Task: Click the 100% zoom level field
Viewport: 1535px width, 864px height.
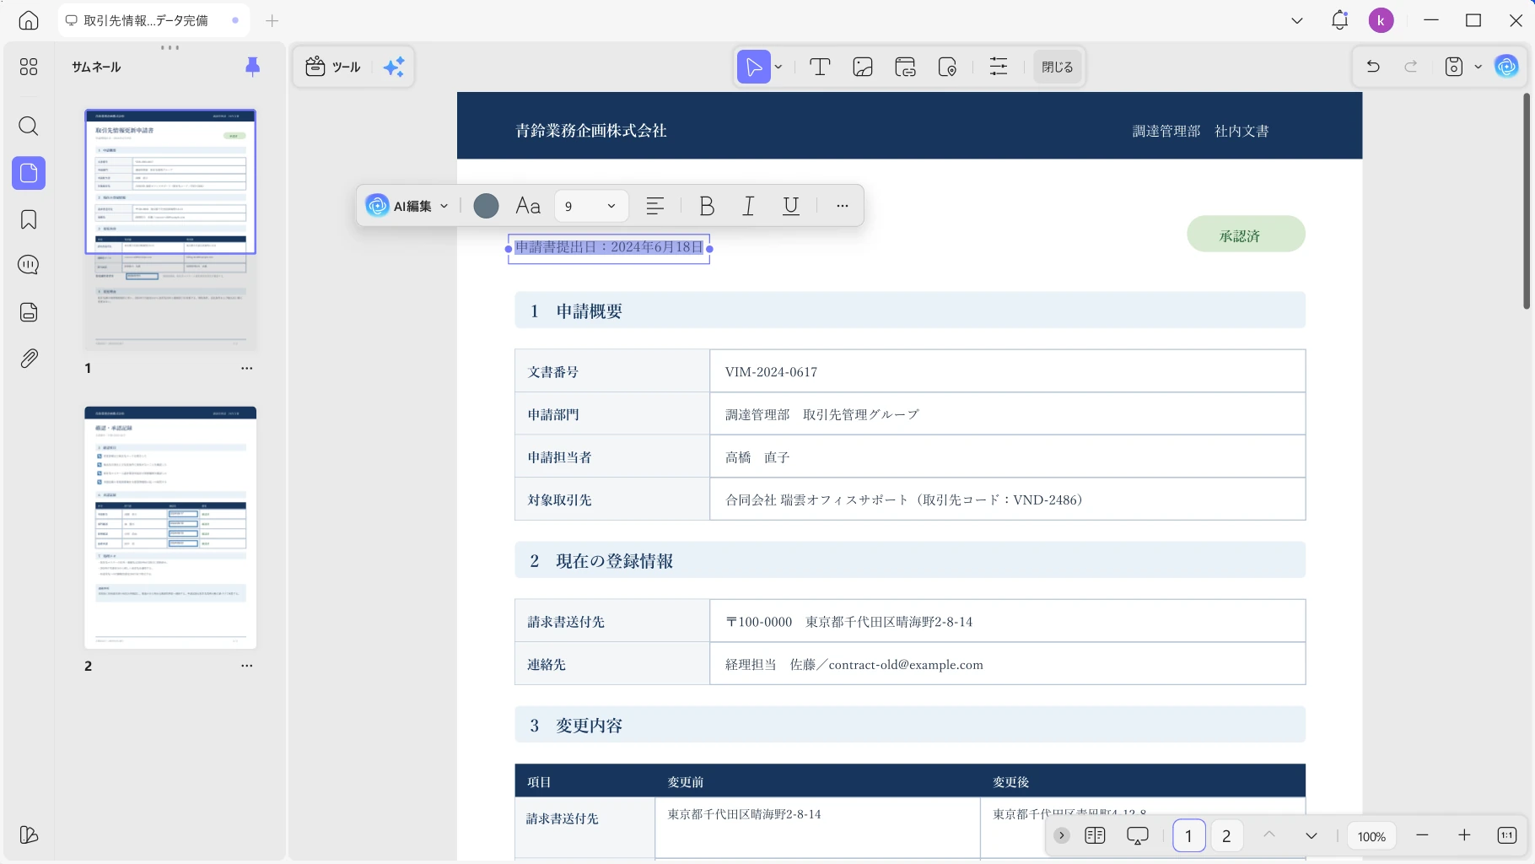Action: click(1371, 836)
